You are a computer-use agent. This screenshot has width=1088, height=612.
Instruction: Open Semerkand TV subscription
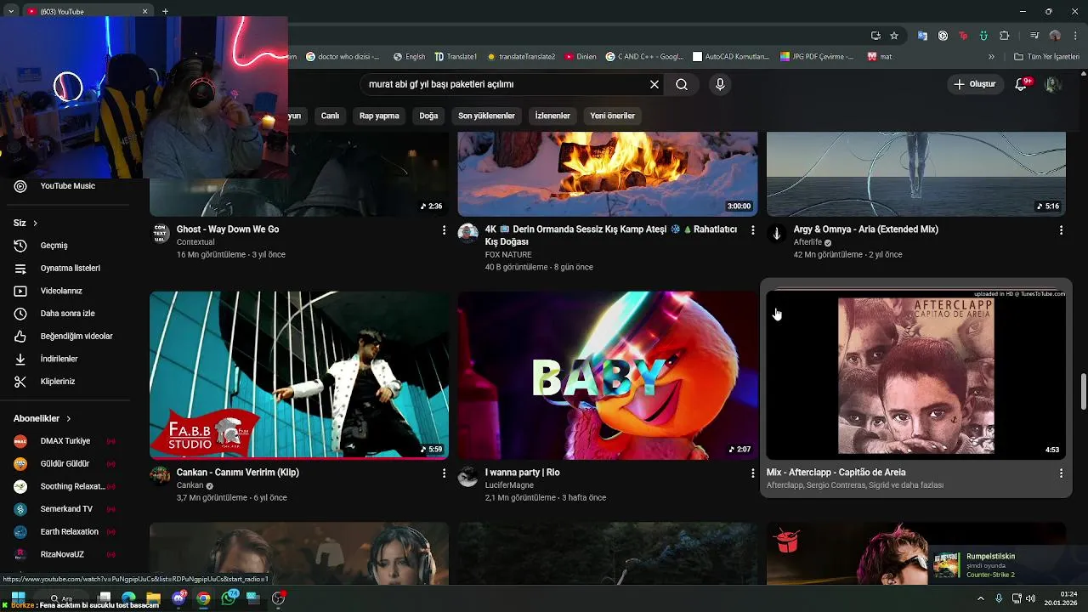coord(68,509)
